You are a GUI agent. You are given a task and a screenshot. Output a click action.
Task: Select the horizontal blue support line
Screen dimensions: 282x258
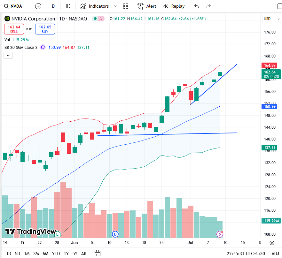(167, 134)
